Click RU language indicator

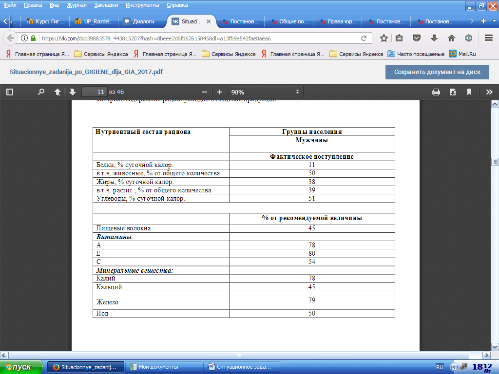(440, 367)
